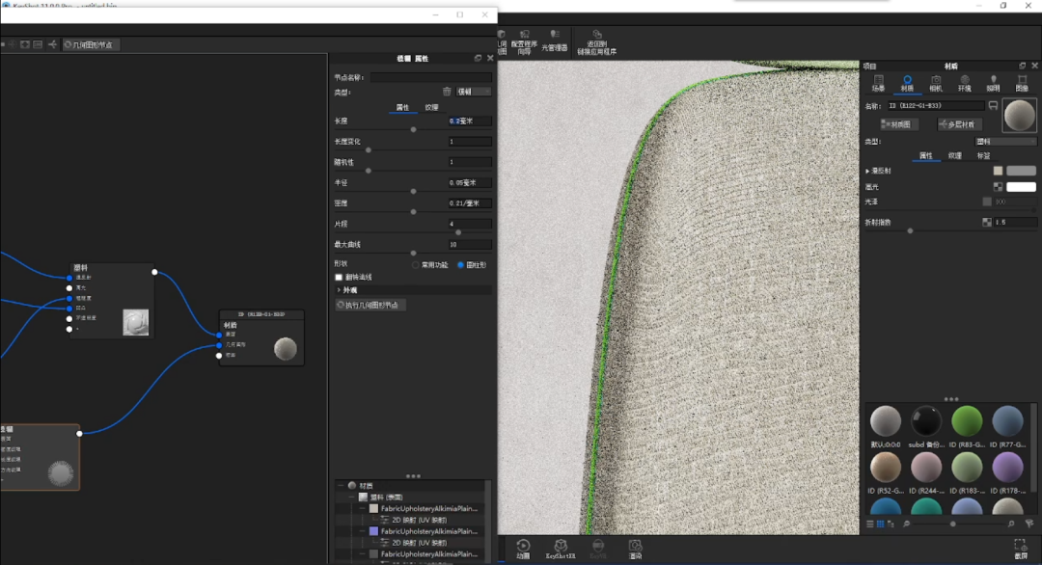This screenshot has height=565, width=1042.
Task: Open the node type dropdown in fuzz properties
Action: pyautogui.click(x=474, y=92)
